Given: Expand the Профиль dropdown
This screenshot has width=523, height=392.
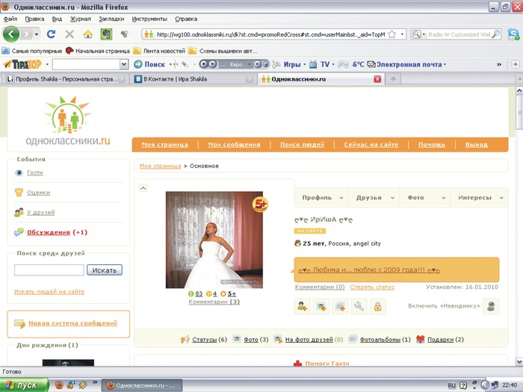Looking at the screenshot, I should pyautogui.click(x=341, y=198).
